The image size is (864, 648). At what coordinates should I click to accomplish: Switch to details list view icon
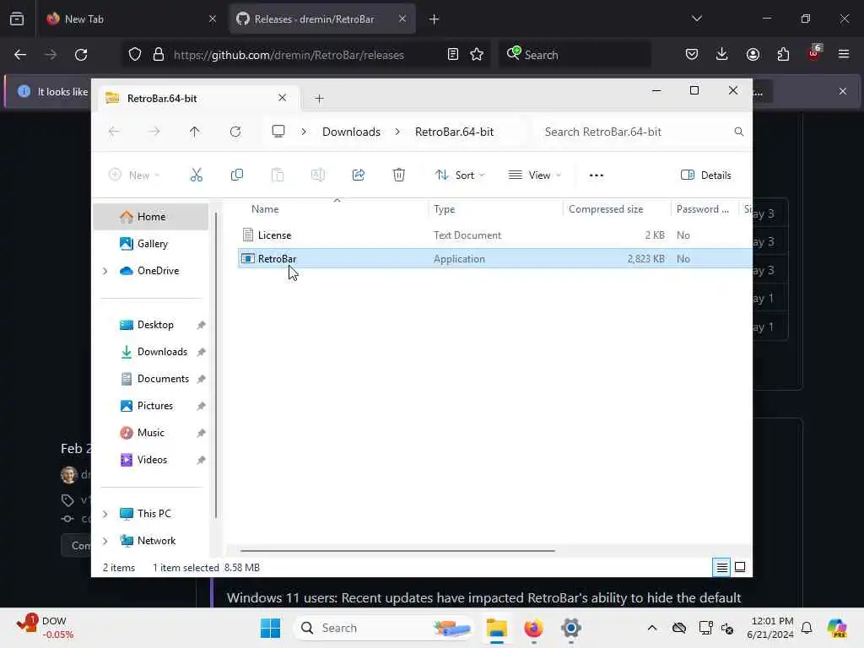tap(721, 567)
